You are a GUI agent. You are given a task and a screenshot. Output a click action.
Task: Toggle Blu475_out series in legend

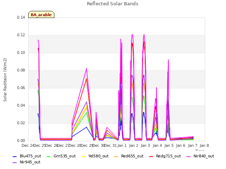(x=27, y=156)
